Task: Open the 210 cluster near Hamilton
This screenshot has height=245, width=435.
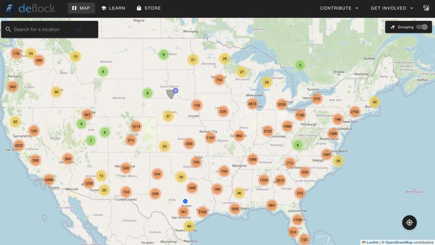Action: click(317, 98)
